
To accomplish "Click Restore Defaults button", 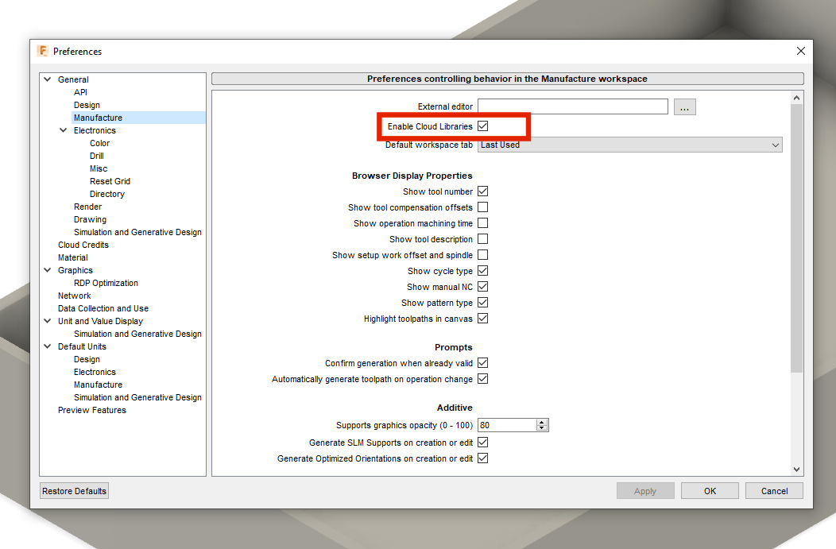I will (x=74, y=491).
